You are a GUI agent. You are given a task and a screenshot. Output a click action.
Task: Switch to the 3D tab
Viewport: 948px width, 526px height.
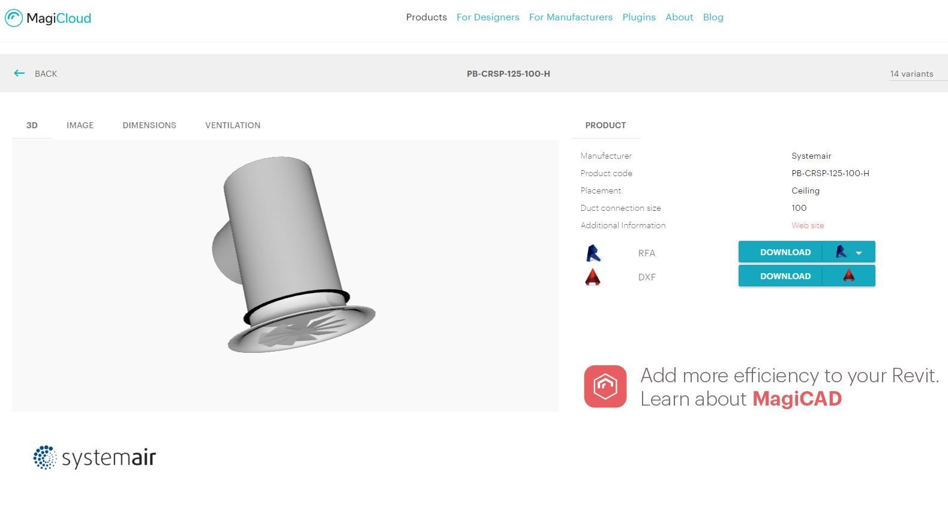(32, 125)
